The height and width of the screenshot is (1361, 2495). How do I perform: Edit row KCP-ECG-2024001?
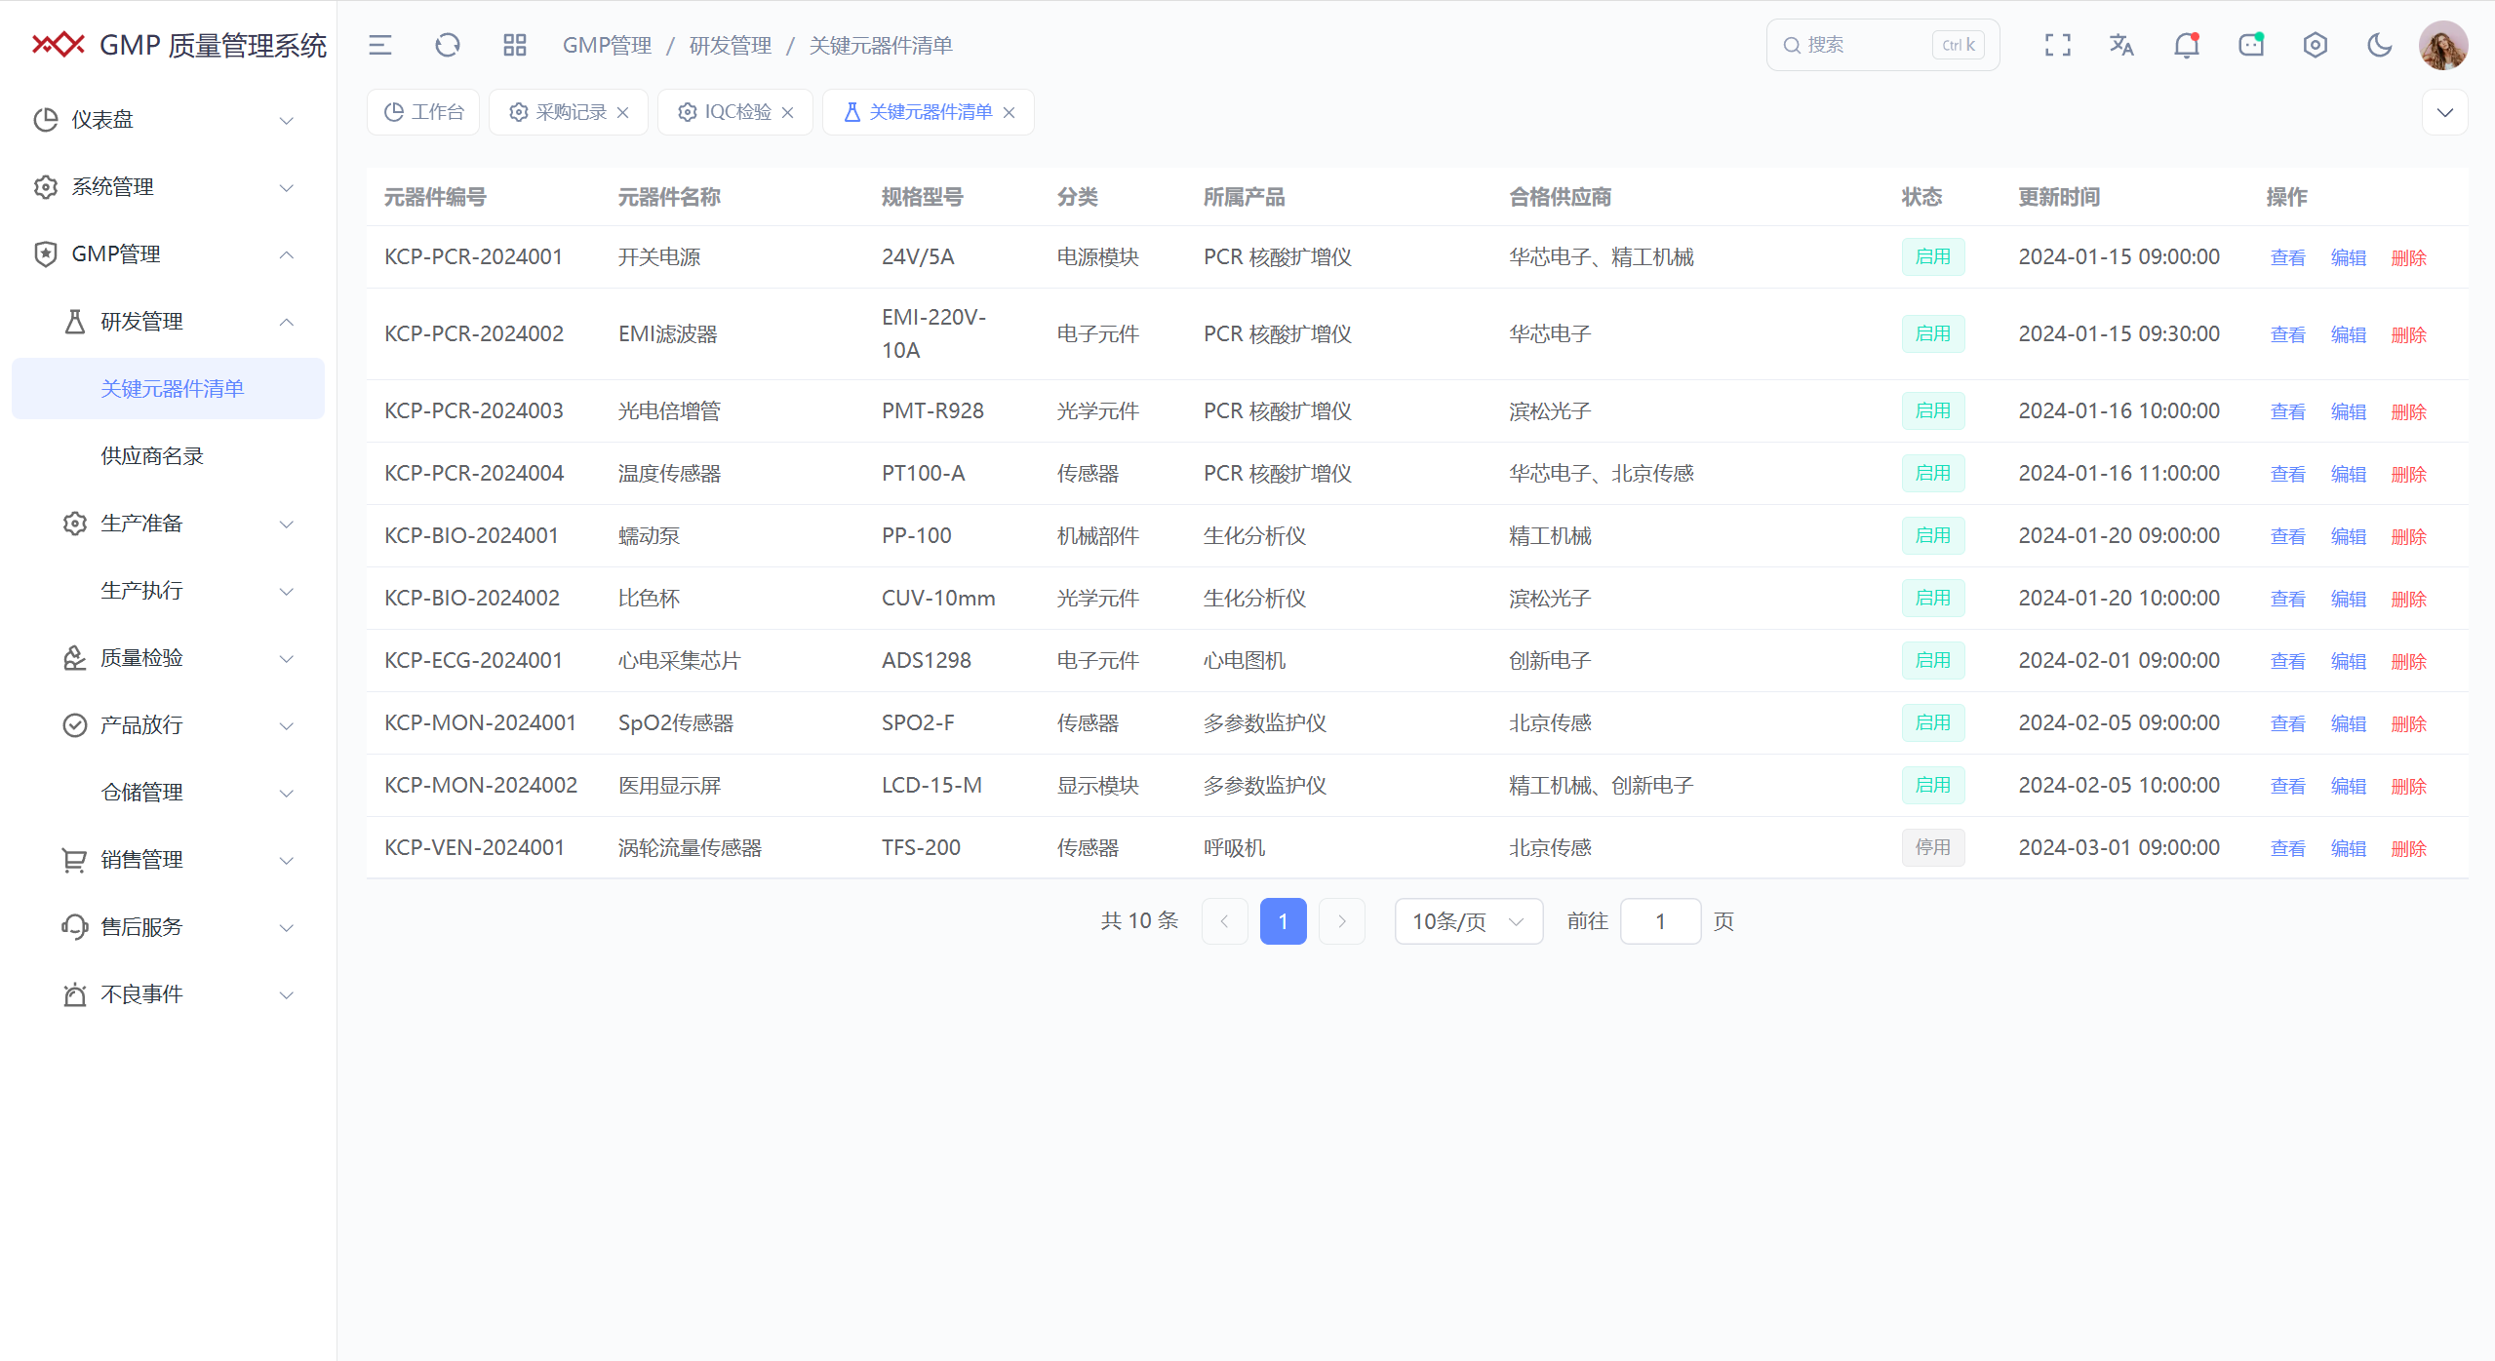2349,661
